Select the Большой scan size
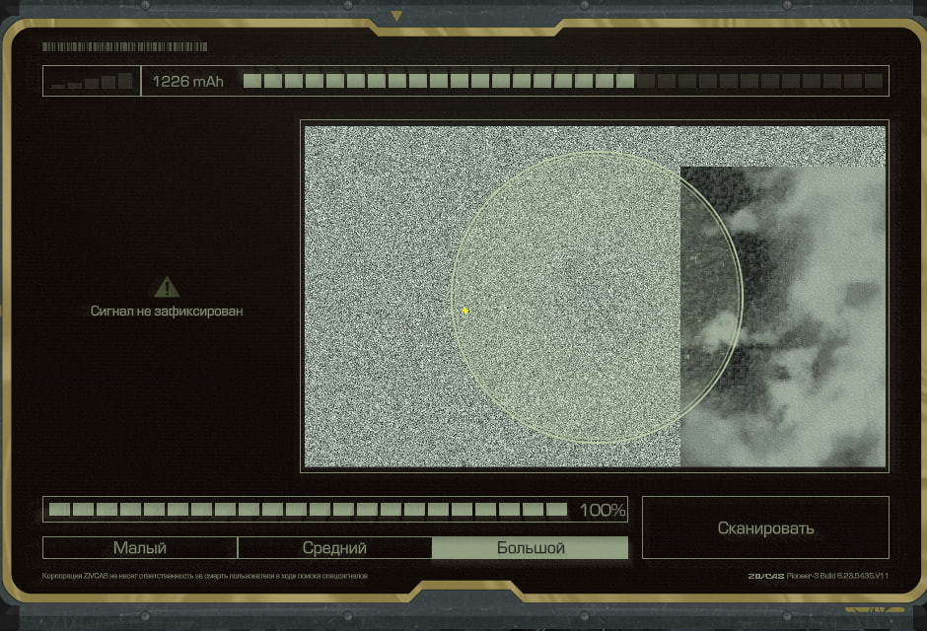This screenshot has width=927, height=631. tap(530, 548)
